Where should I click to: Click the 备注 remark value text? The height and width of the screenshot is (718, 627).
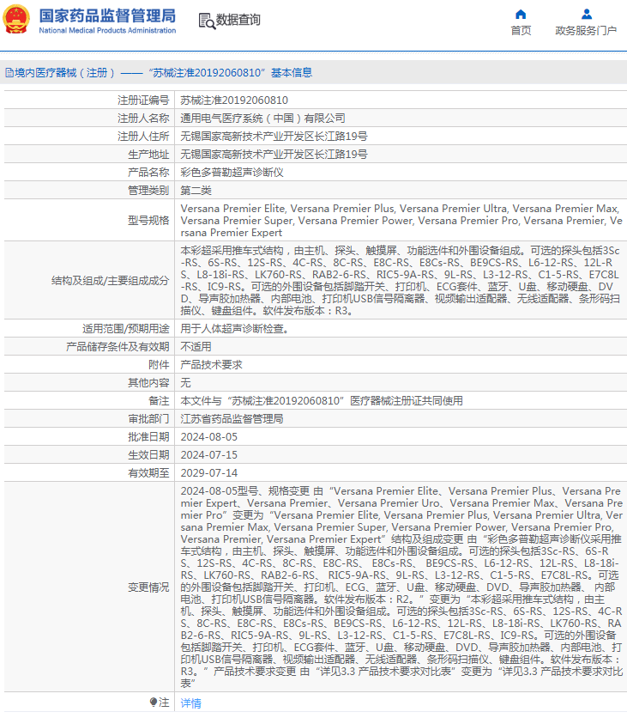[x=322, y=401]
